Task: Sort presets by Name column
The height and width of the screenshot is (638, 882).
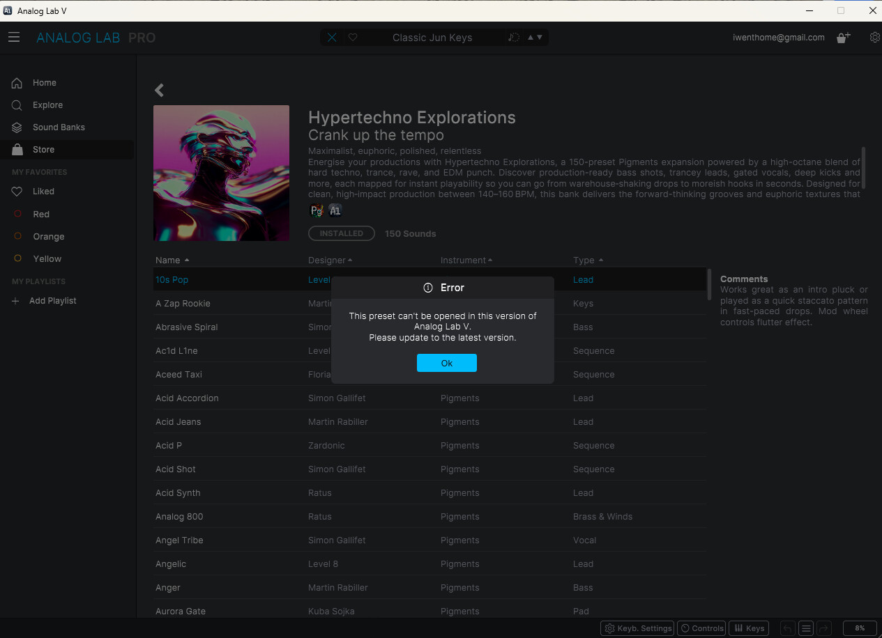Action: click(x=172, y=260)
